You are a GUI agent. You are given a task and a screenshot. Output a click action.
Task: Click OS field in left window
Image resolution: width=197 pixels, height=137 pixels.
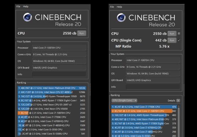tap(59, 61)
